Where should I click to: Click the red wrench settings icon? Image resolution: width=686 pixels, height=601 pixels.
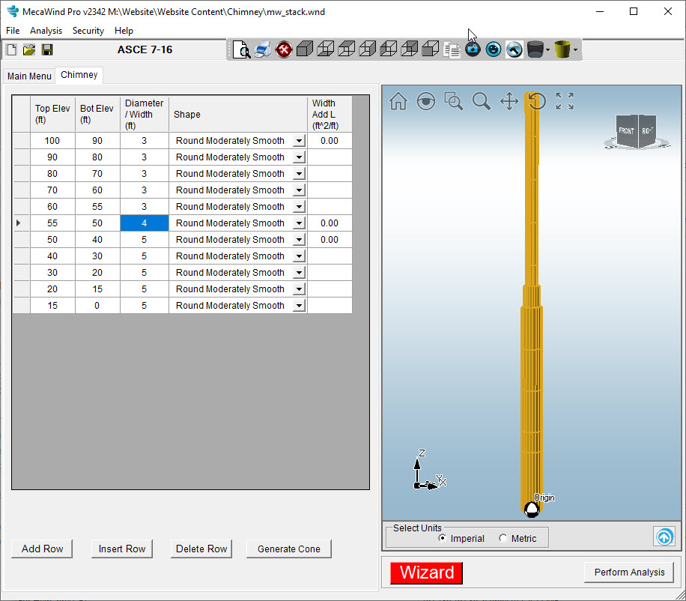coord(284,49)
